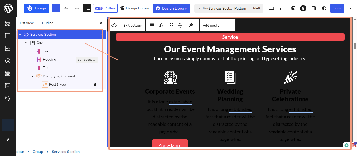Click the blue Design button
This screenshot has height=156, width=357.
tap(36, 8)
